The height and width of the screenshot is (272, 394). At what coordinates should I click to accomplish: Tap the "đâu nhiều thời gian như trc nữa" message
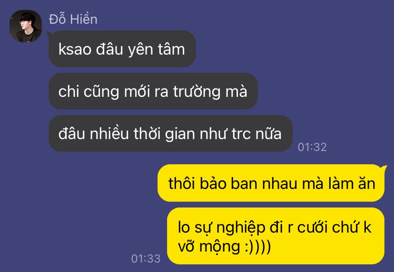tap(170, 133)
